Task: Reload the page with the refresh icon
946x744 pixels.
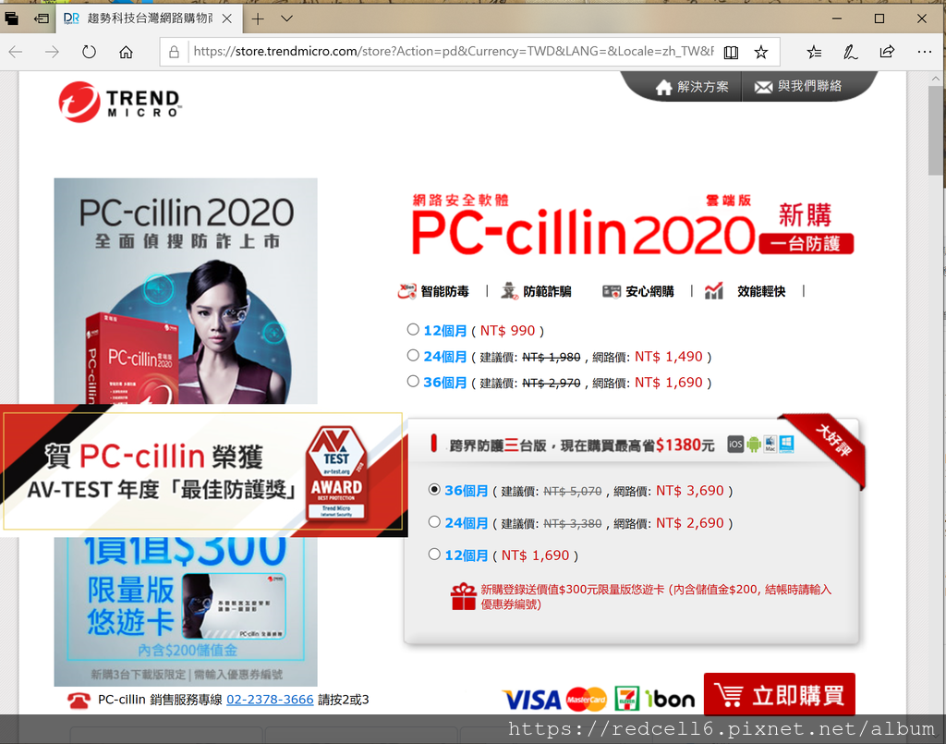Action: pyautogui.click(x=89, y=52)
